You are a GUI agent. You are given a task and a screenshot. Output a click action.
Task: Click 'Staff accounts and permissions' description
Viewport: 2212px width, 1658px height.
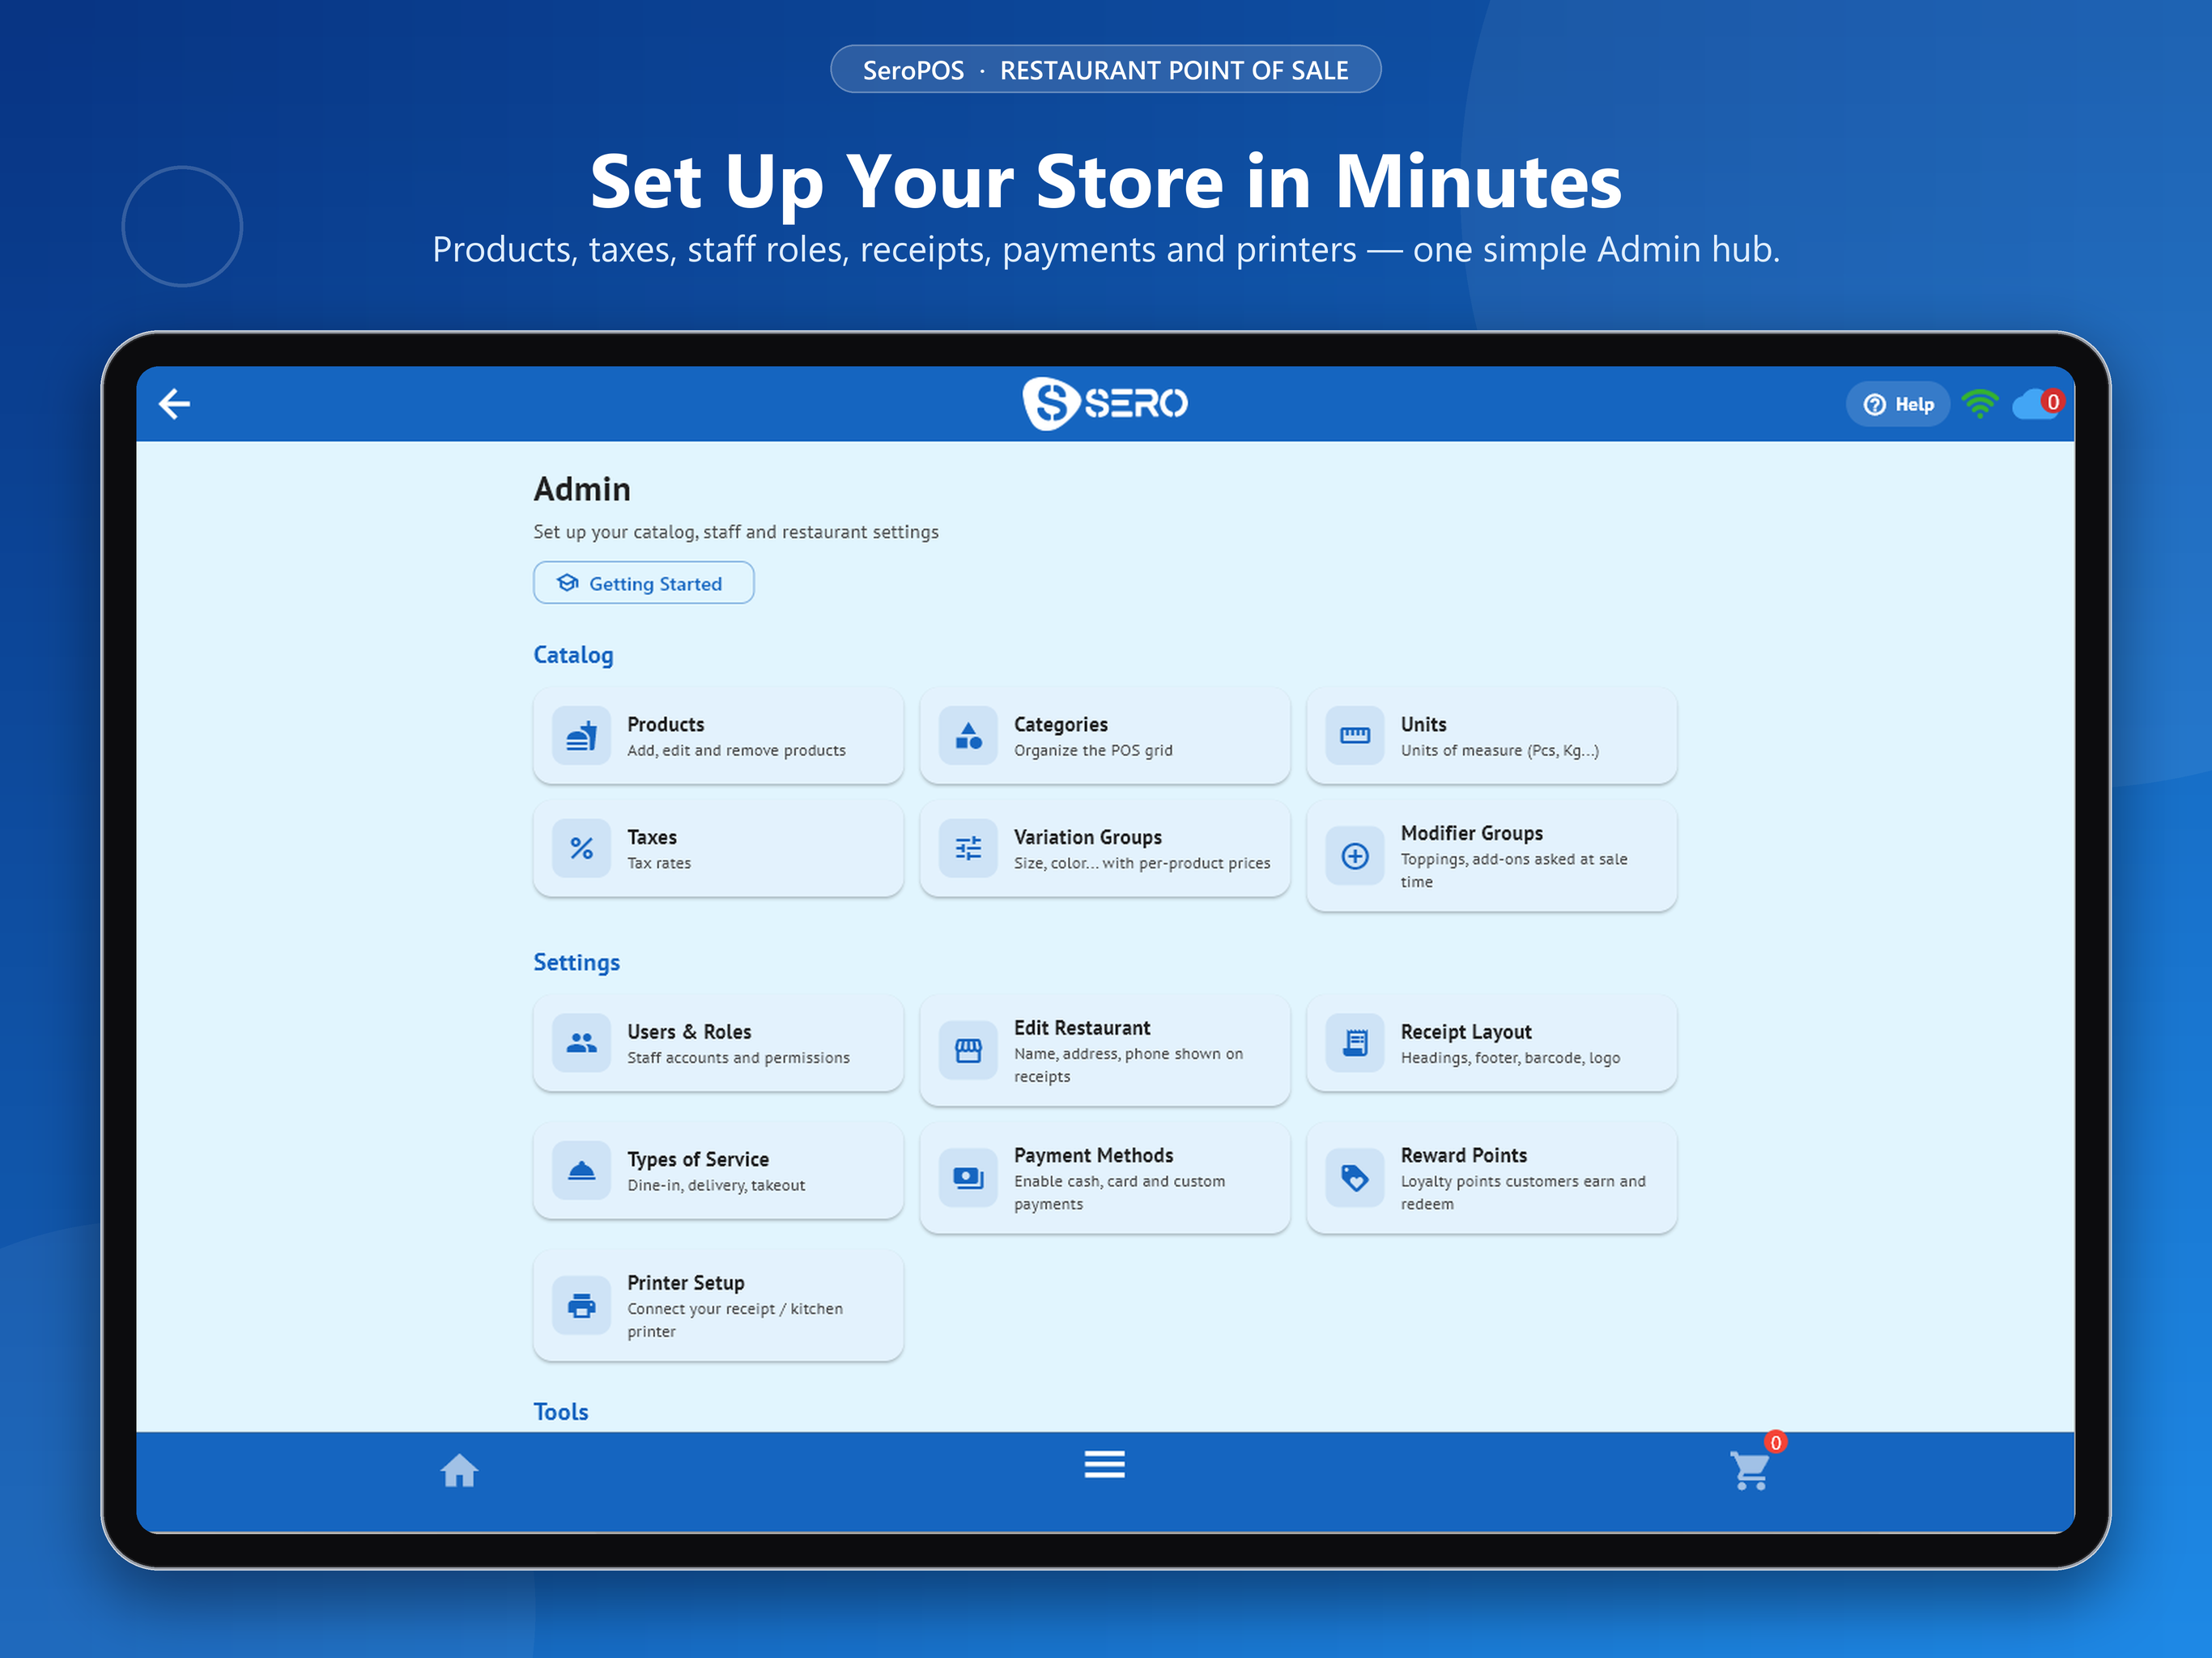pyautogui.click(x=738, y=1057)
